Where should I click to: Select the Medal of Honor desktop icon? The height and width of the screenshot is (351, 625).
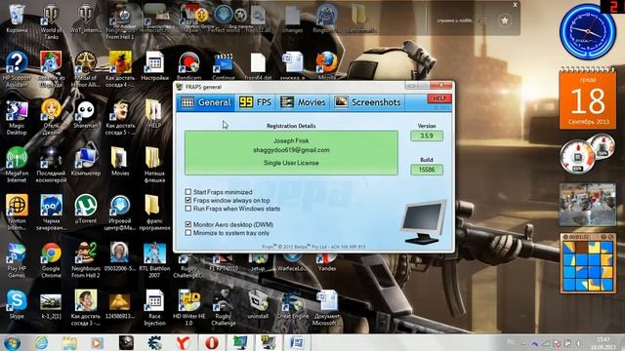(85, 69)
